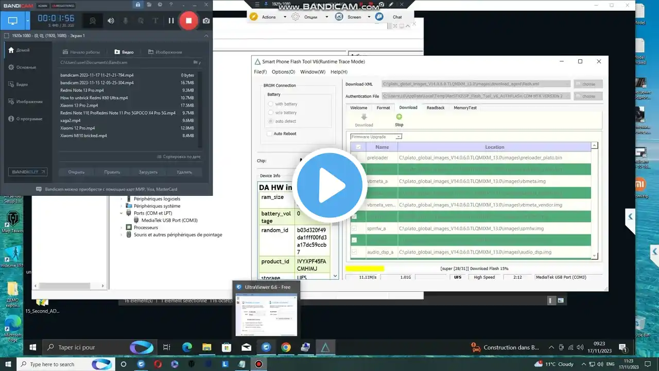Select MediaTek USB Port (COM3) in Device Manager

coord(169,220)
